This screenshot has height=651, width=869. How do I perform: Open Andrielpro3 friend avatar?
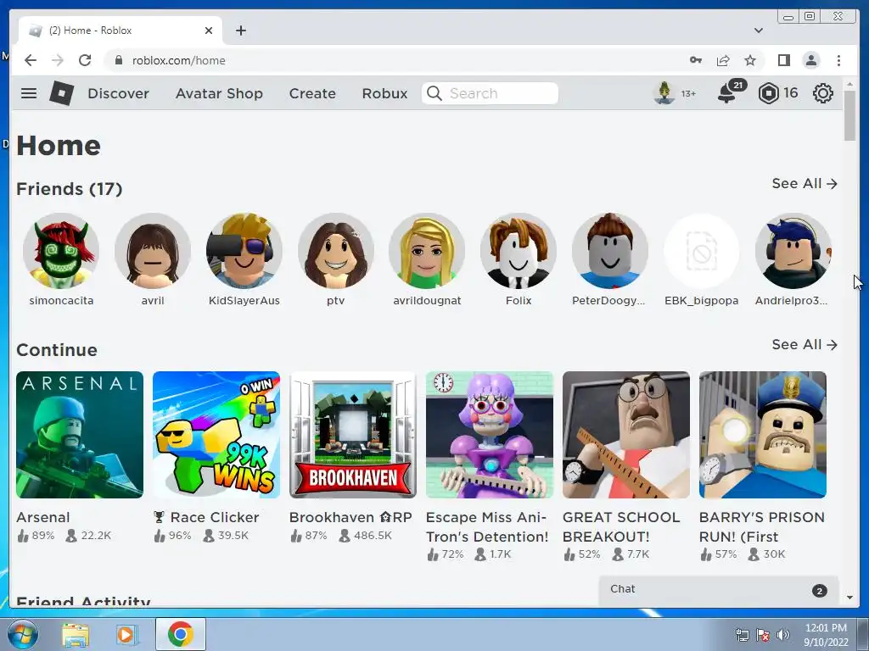coord(793,251)
